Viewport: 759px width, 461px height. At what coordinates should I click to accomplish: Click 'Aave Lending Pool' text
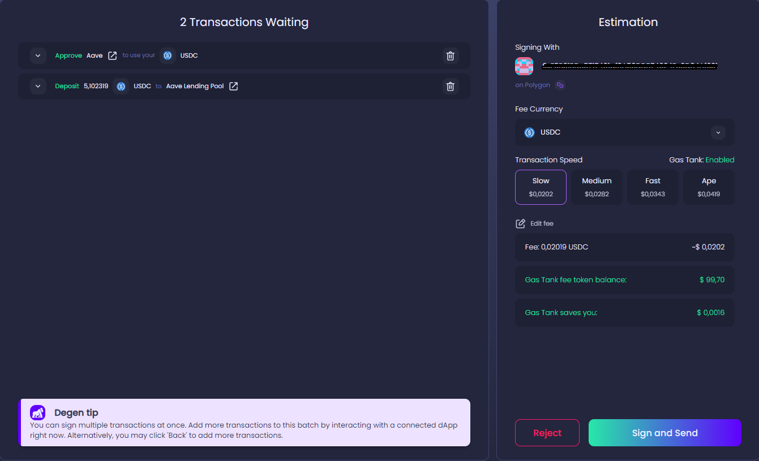[x=195, y=86]
